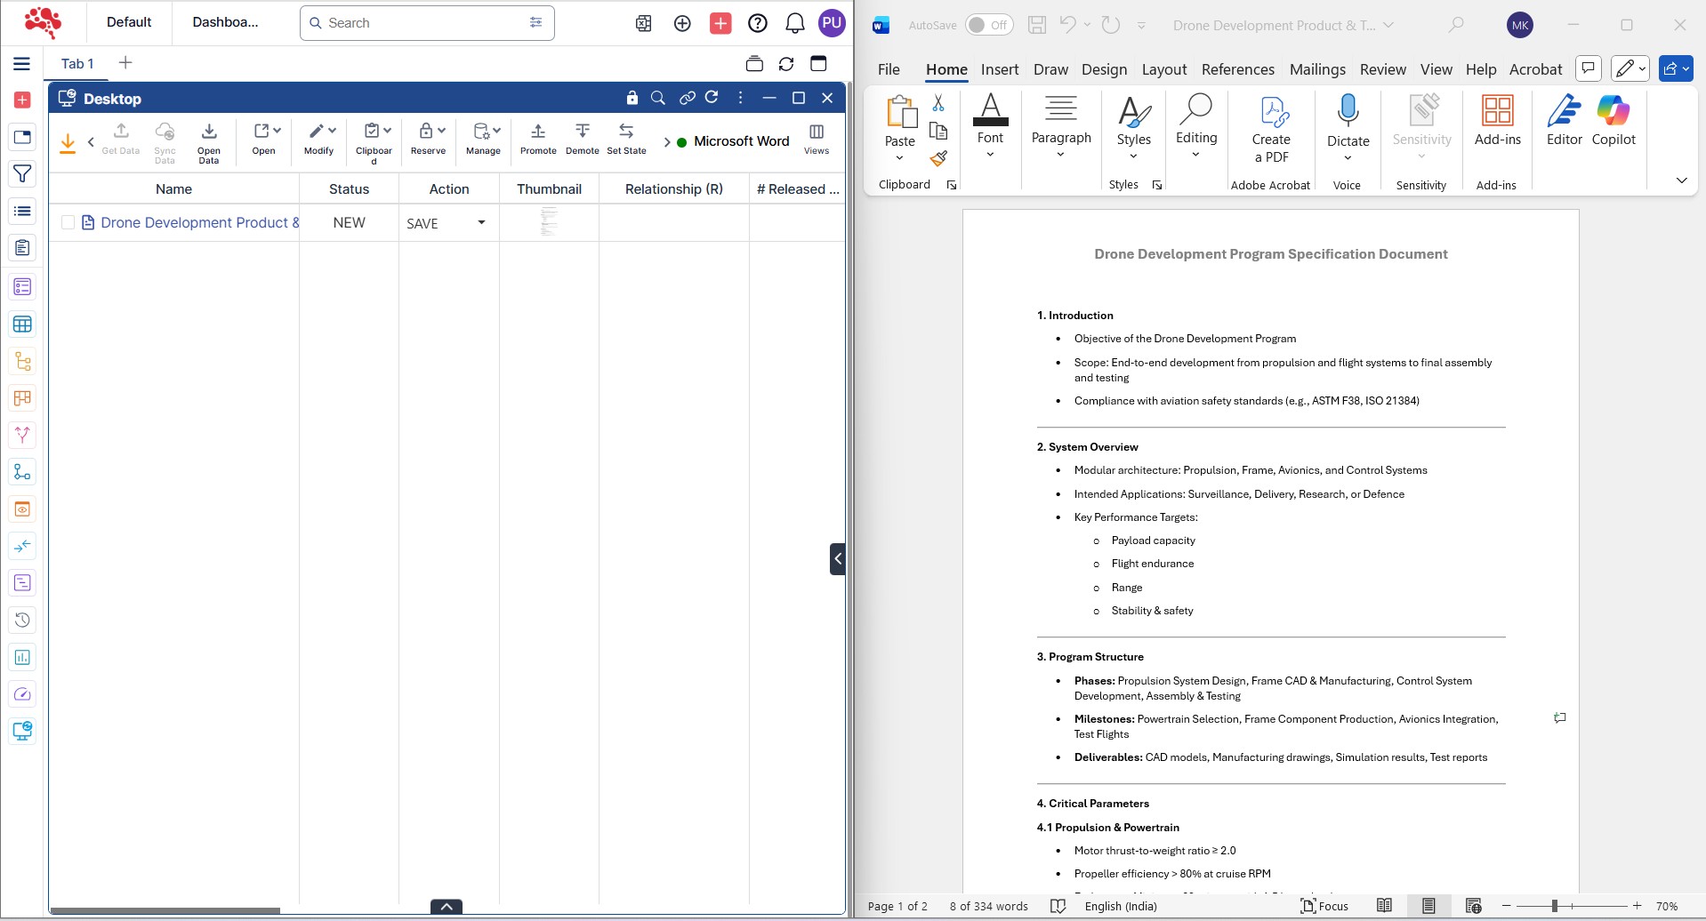Check the Drone Development row checkbox

coord(68,222)
